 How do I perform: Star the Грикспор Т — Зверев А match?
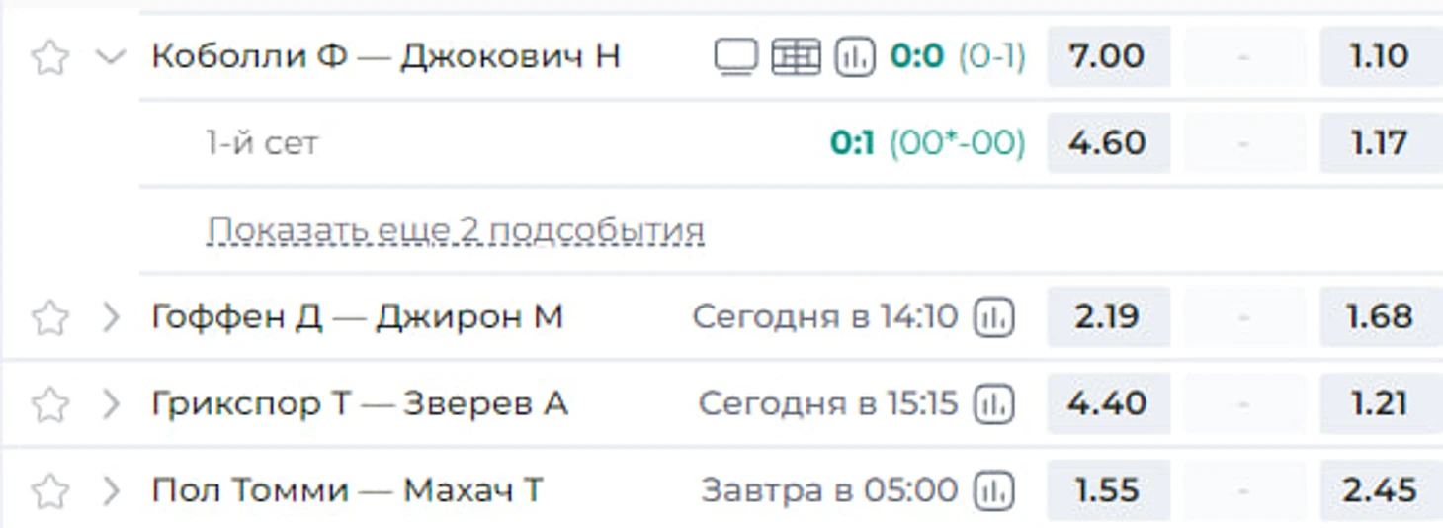49,404
